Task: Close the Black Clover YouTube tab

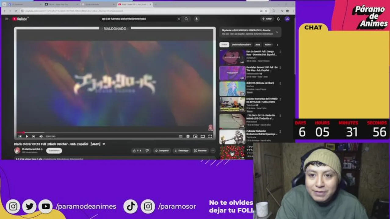Action: (150, 4)
